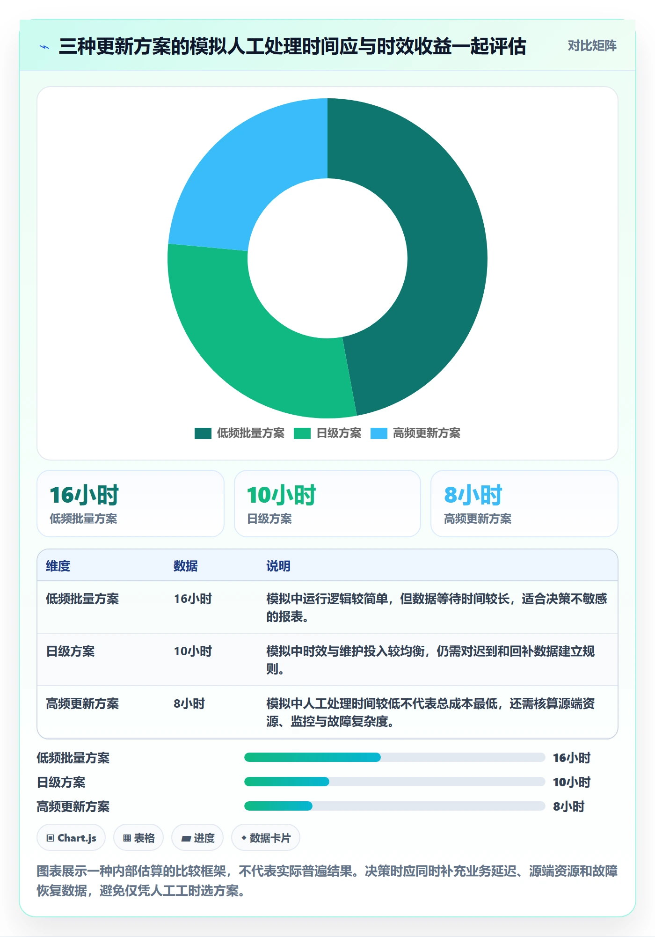This screenshot has height=937, width=655.
Task: Click the 10小时 table data cell
Action: (x=193, y=651)
